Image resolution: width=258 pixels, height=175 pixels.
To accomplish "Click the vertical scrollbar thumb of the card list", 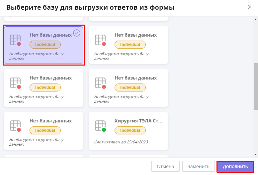I will 255,86.
